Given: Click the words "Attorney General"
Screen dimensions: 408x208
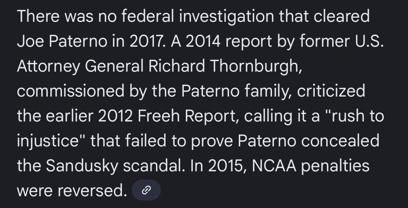Looking at the screenshot, I should [80, 66].
